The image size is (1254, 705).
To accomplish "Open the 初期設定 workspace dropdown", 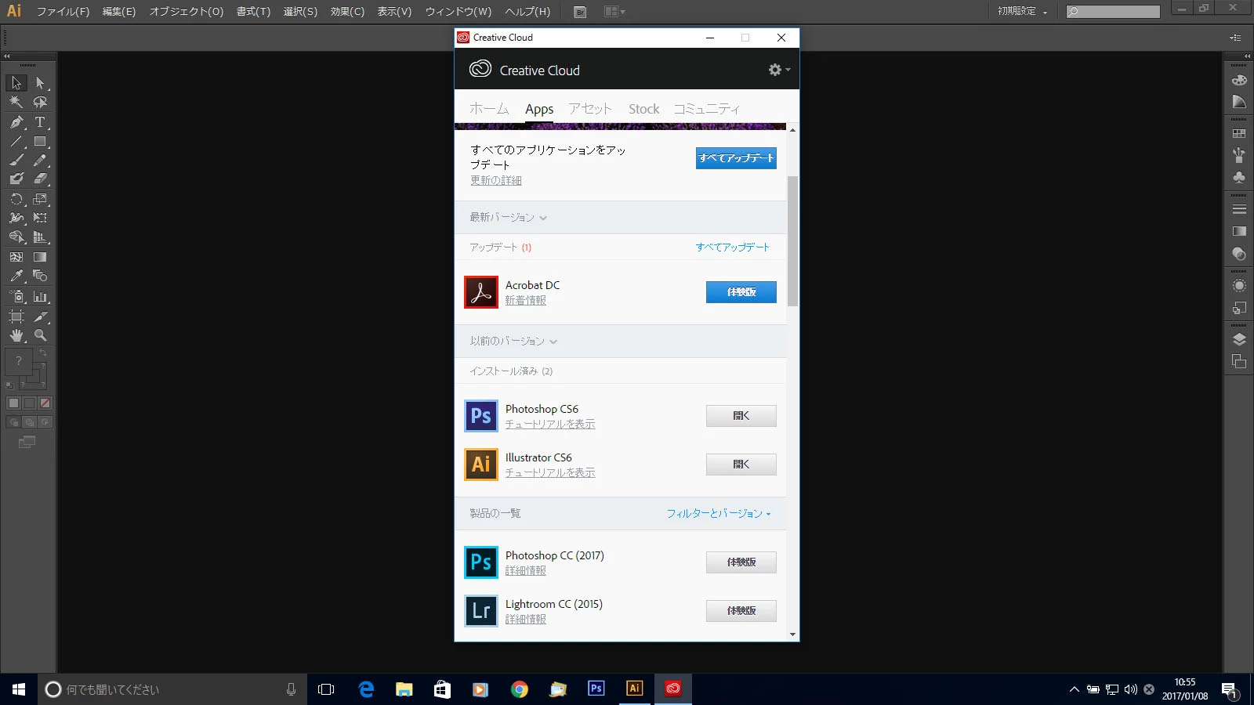I will [1022, 11].
